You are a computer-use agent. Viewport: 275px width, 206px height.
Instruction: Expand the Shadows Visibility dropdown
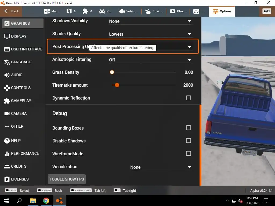click(151, 21)
